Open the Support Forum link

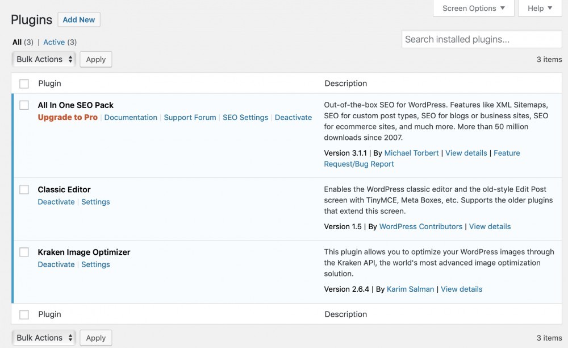(x=190, y=118)
